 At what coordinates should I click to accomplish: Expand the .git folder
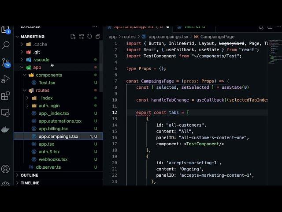point(22,52)
